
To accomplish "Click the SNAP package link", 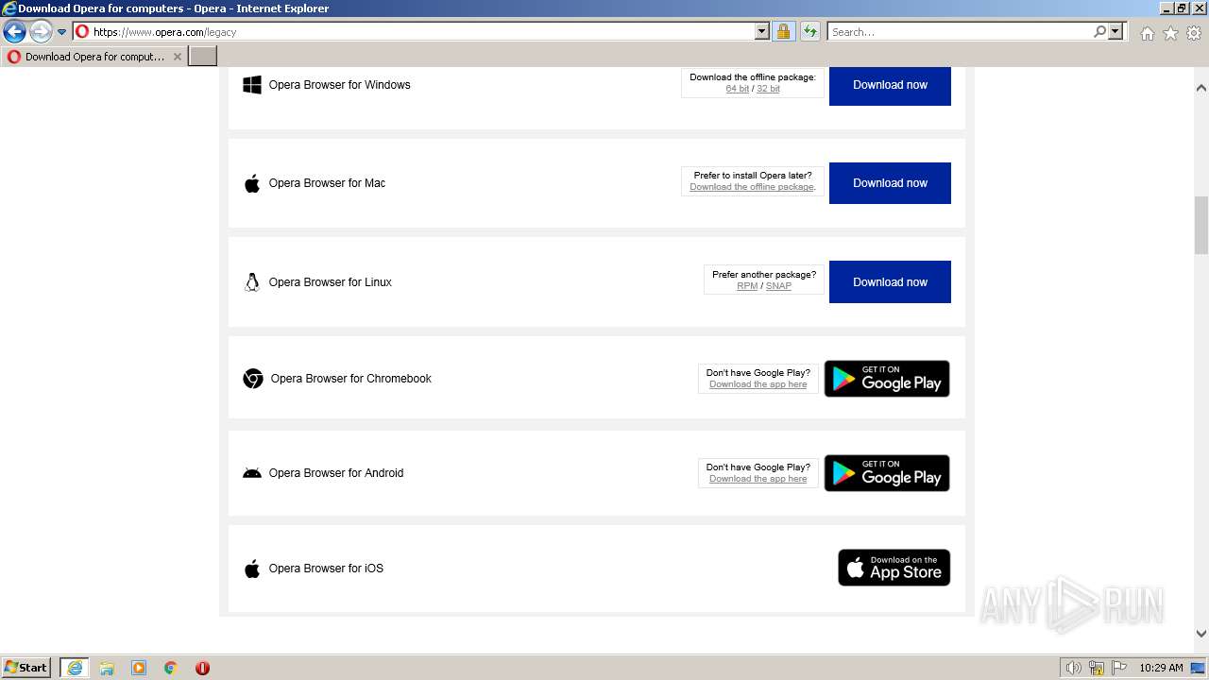I will click(778, 286).
